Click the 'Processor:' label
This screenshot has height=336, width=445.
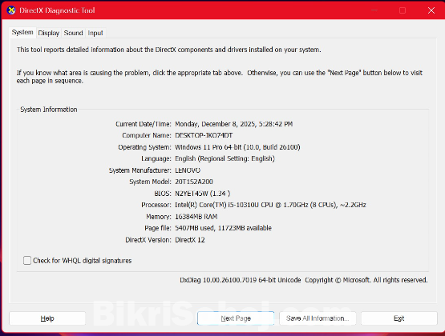tap(156, 205)
